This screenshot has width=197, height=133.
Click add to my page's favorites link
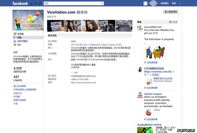click(25, 89)
